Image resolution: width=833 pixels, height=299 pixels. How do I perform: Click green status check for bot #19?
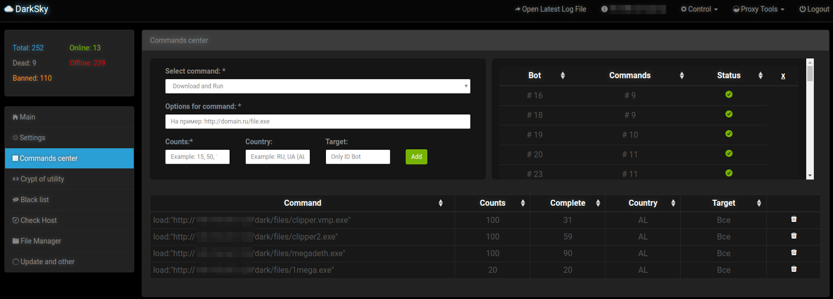pos(729,134)
